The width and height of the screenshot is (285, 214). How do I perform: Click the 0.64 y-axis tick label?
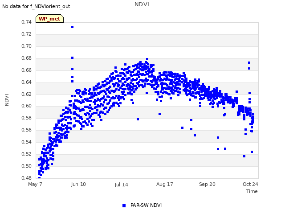[27, 82]
